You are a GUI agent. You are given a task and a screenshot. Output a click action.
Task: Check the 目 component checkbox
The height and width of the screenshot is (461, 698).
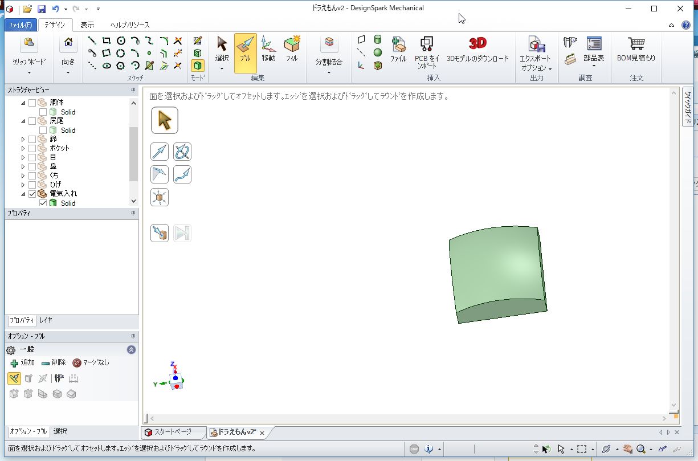click(x=32, y=158)
